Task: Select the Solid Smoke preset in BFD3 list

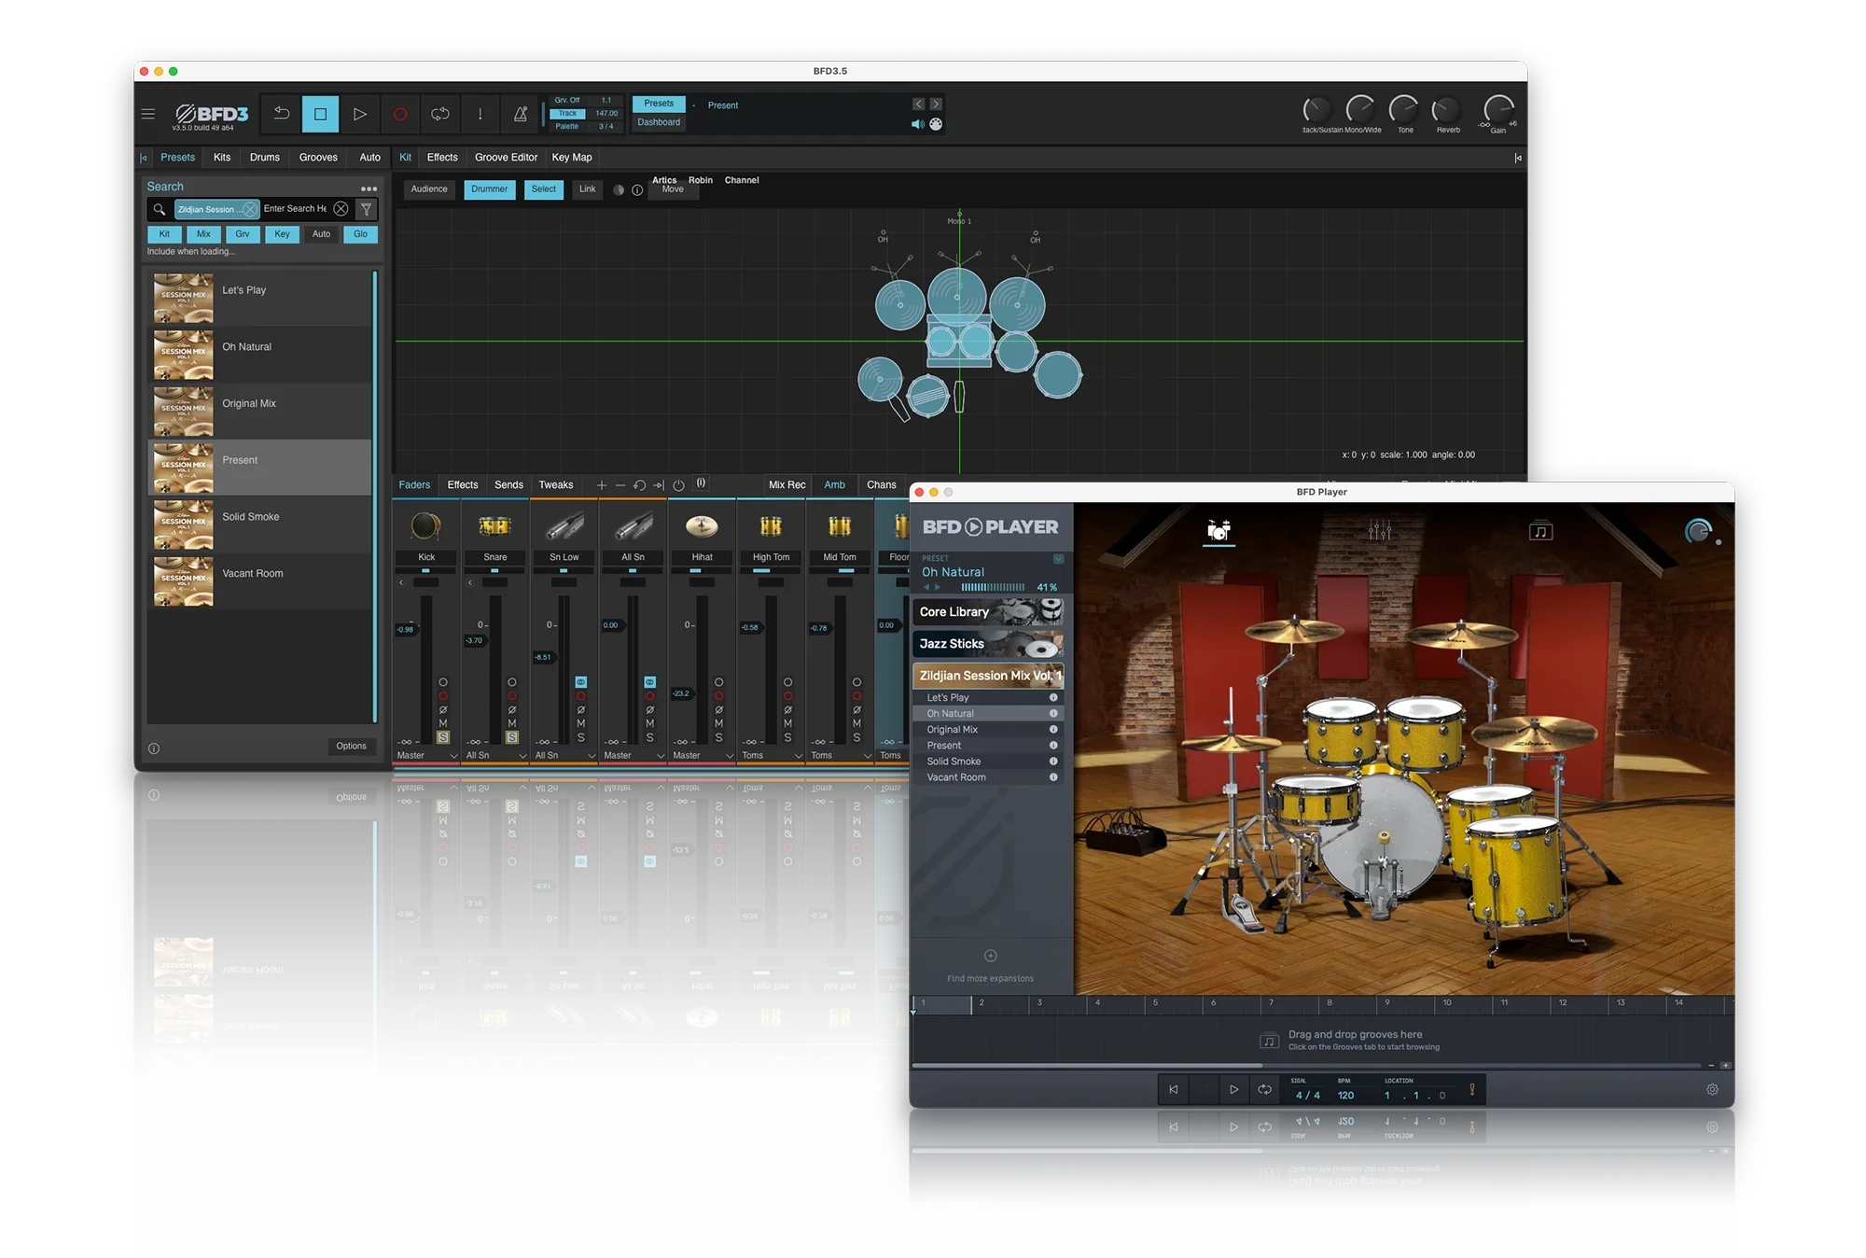Action: tap(260, 524)
